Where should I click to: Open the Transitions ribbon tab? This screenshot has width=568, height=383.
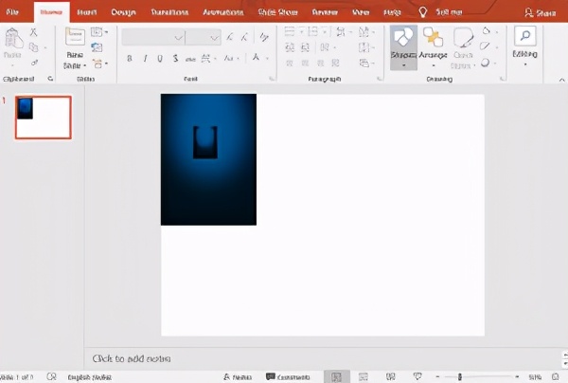click(x=169, y=12)
